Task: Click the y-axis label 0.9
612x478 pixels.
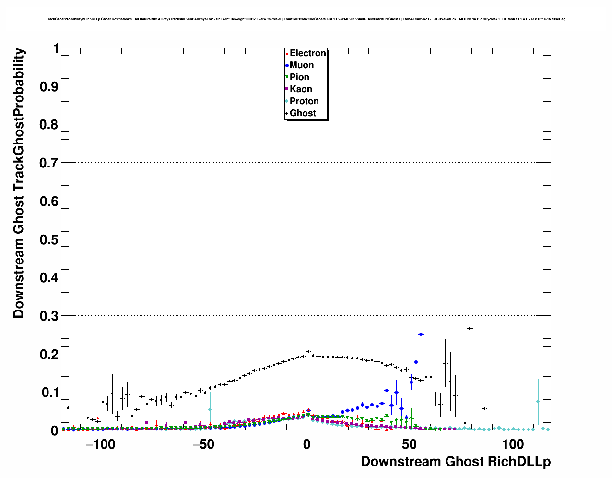Action: coord(50,86)
